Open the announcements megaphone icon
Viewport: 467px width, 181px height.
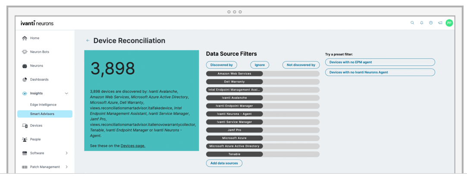[440, 23]
